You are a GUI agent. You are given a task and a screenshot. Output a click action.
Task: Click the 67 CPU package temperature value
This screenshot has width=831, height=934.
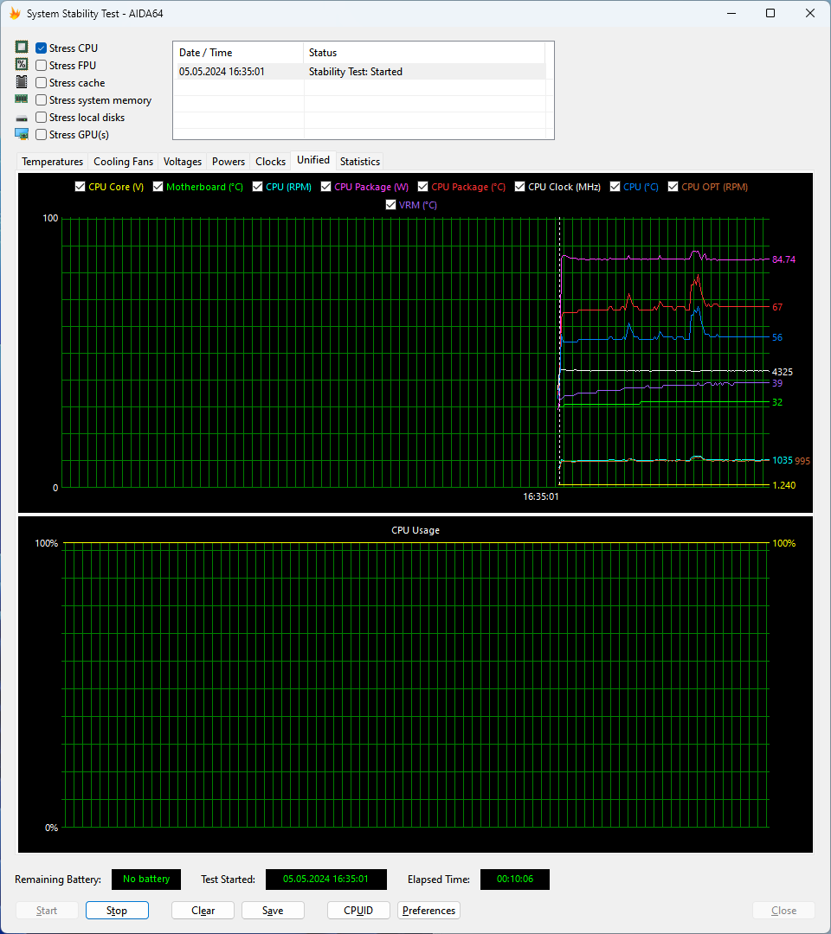(777, 307)
